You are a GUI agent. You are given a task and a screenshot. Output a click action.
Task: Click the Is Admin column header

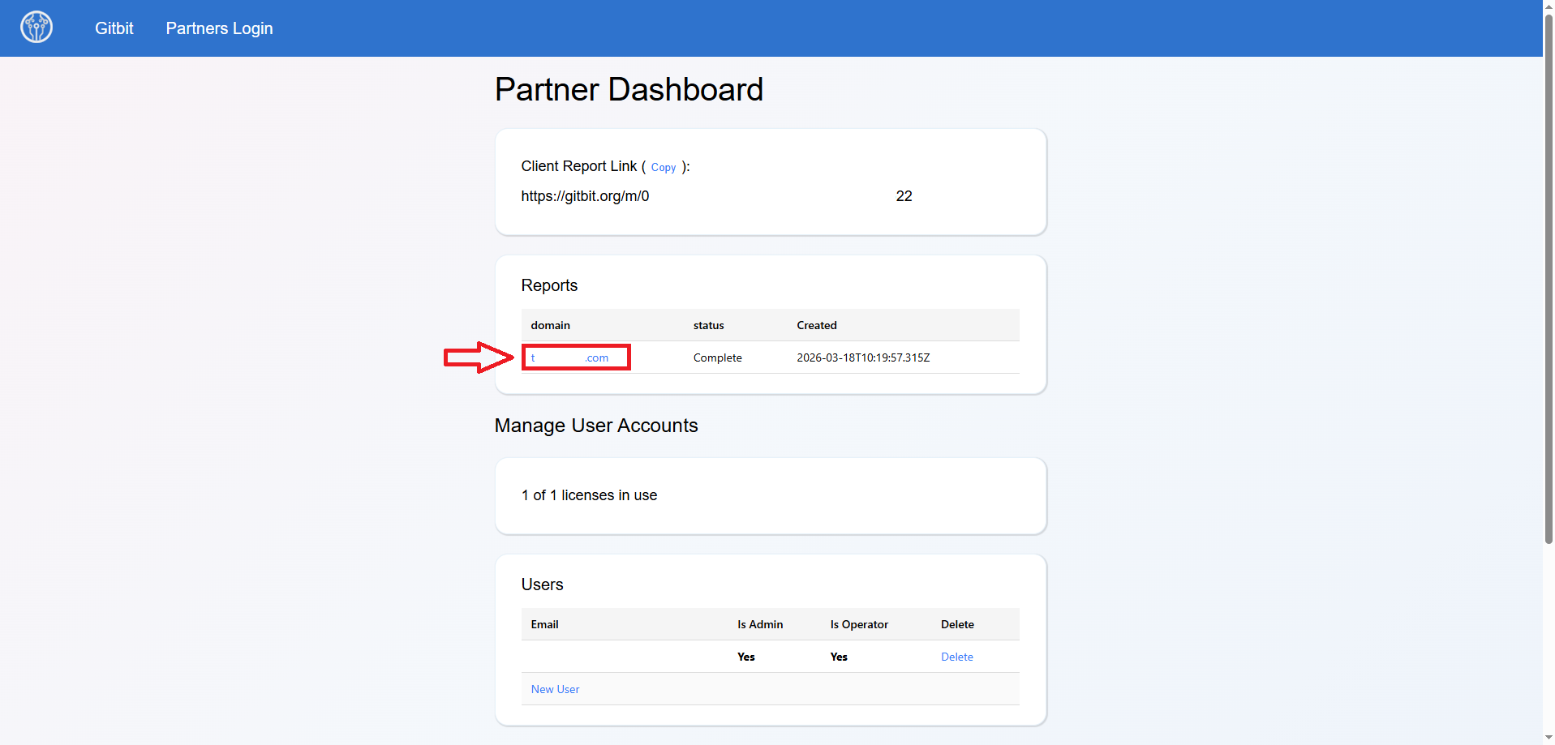(759, 624)
